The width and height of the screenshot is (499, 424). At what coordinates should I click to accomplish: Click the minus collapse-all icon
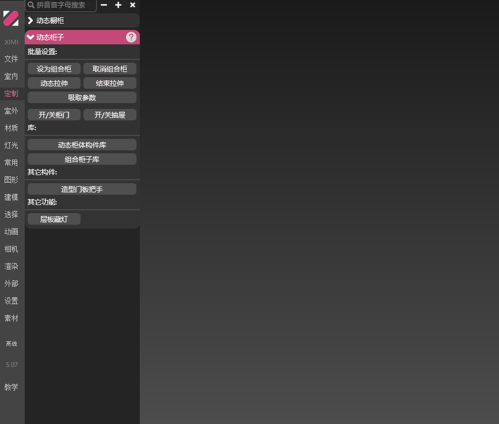104,5
